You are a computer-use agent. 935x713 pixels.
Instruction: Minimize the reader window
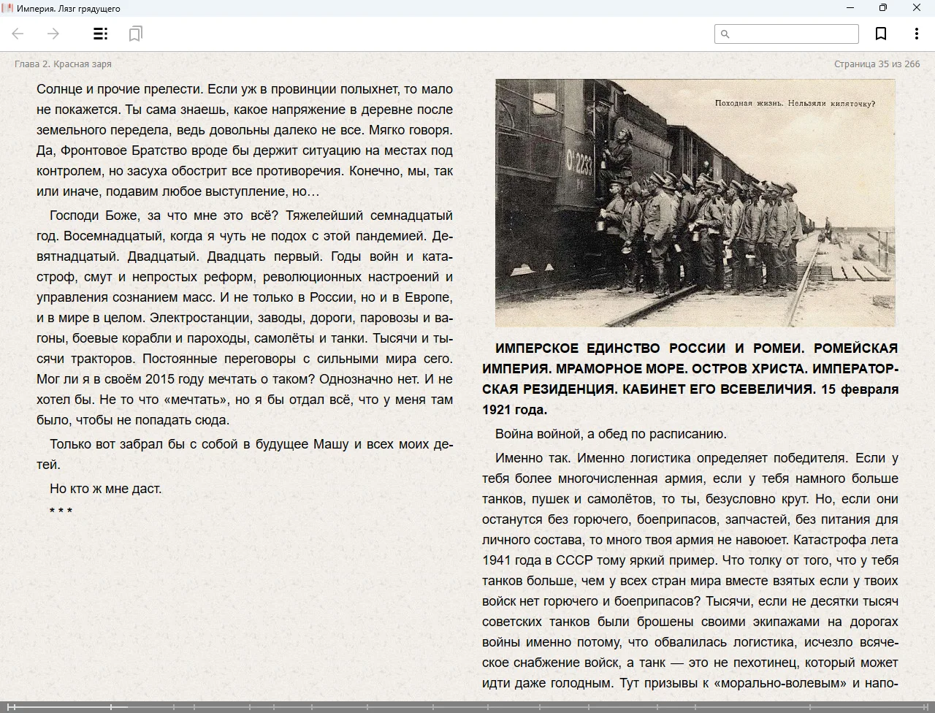(850, 8)
